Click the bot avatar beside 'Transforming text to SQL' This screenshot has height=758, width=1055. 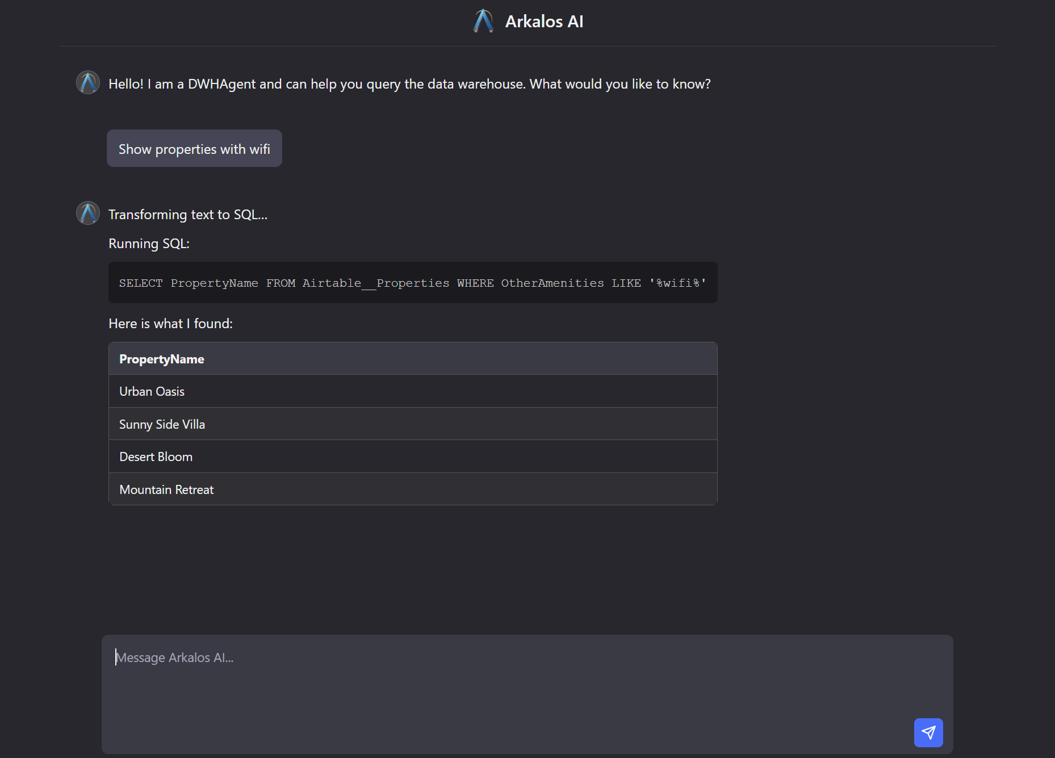[88, 213]
